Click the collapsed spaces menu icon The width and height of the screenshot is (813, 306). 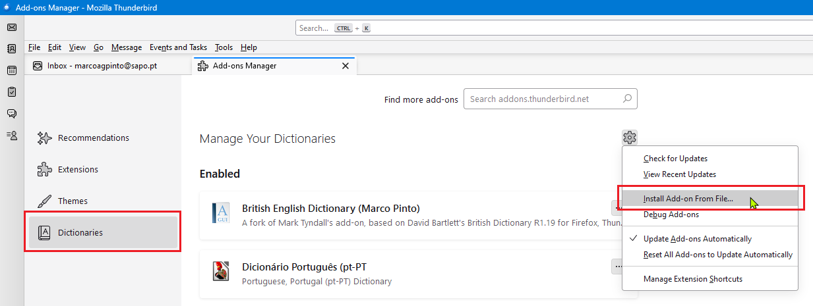(x=11, y=135)
